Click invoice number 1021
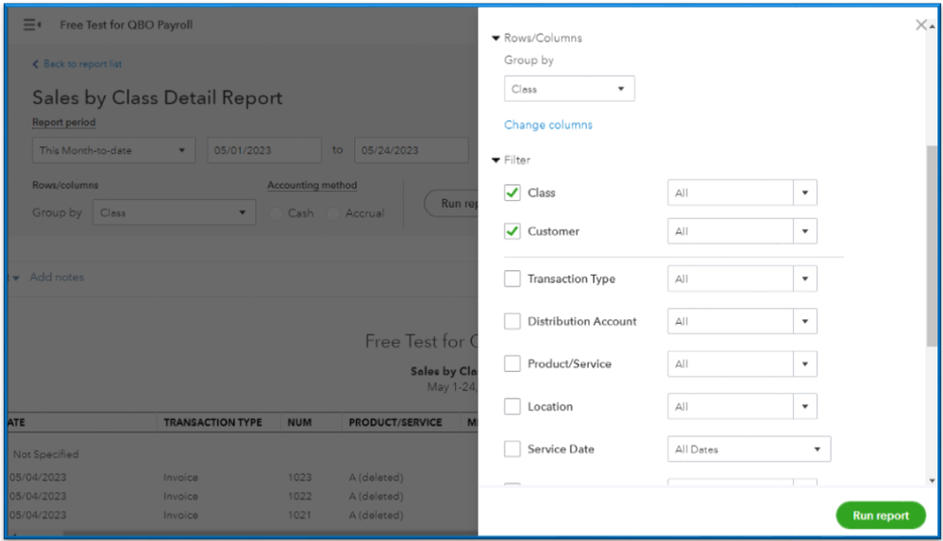 tap(299, 515)
